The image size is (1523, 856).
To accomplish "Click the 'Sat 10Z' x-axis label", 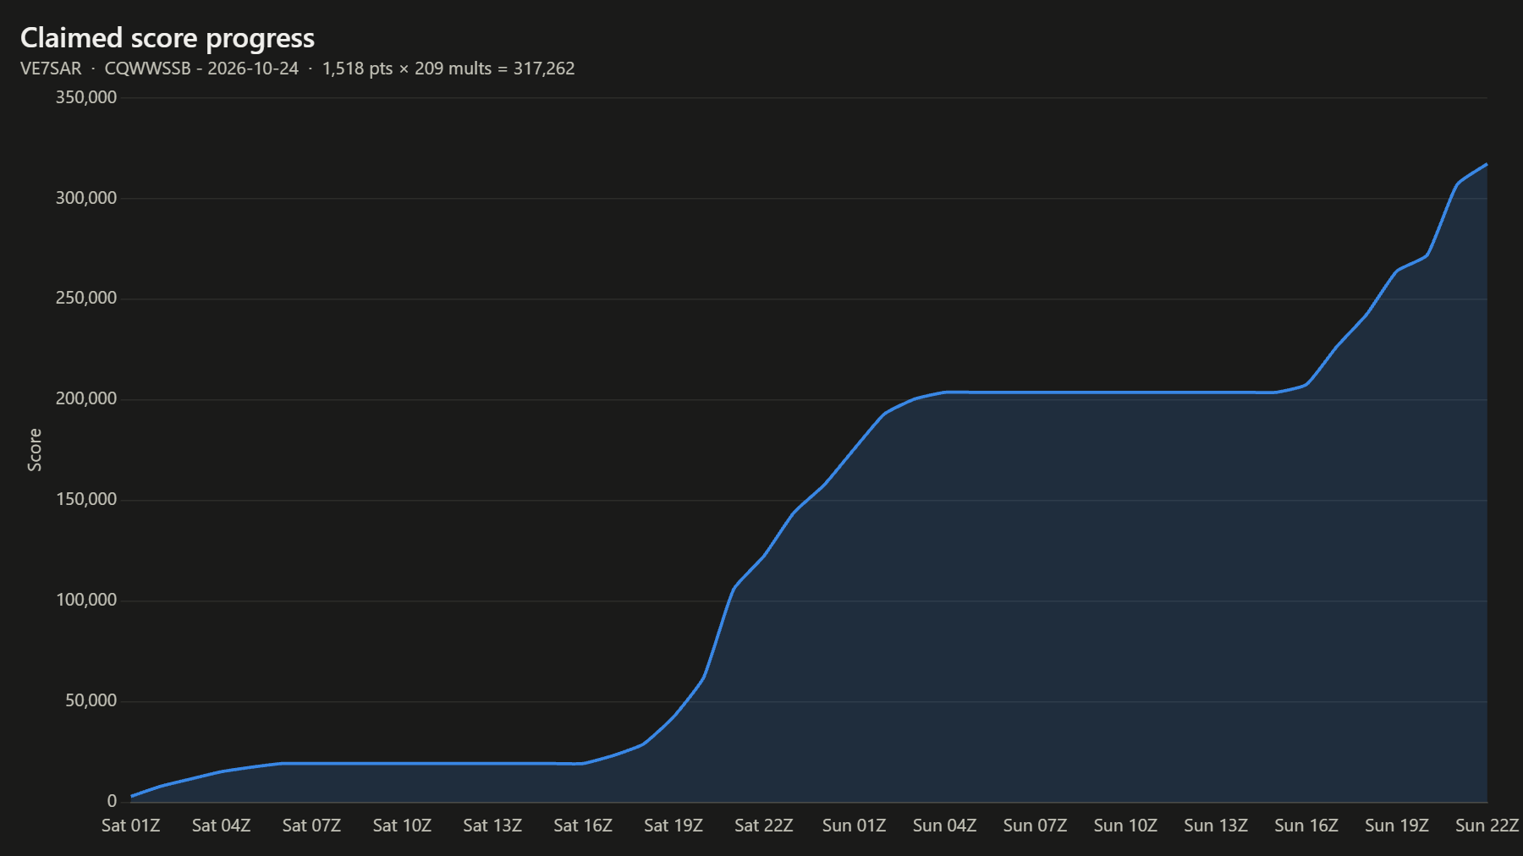I will tap(402, 826).
